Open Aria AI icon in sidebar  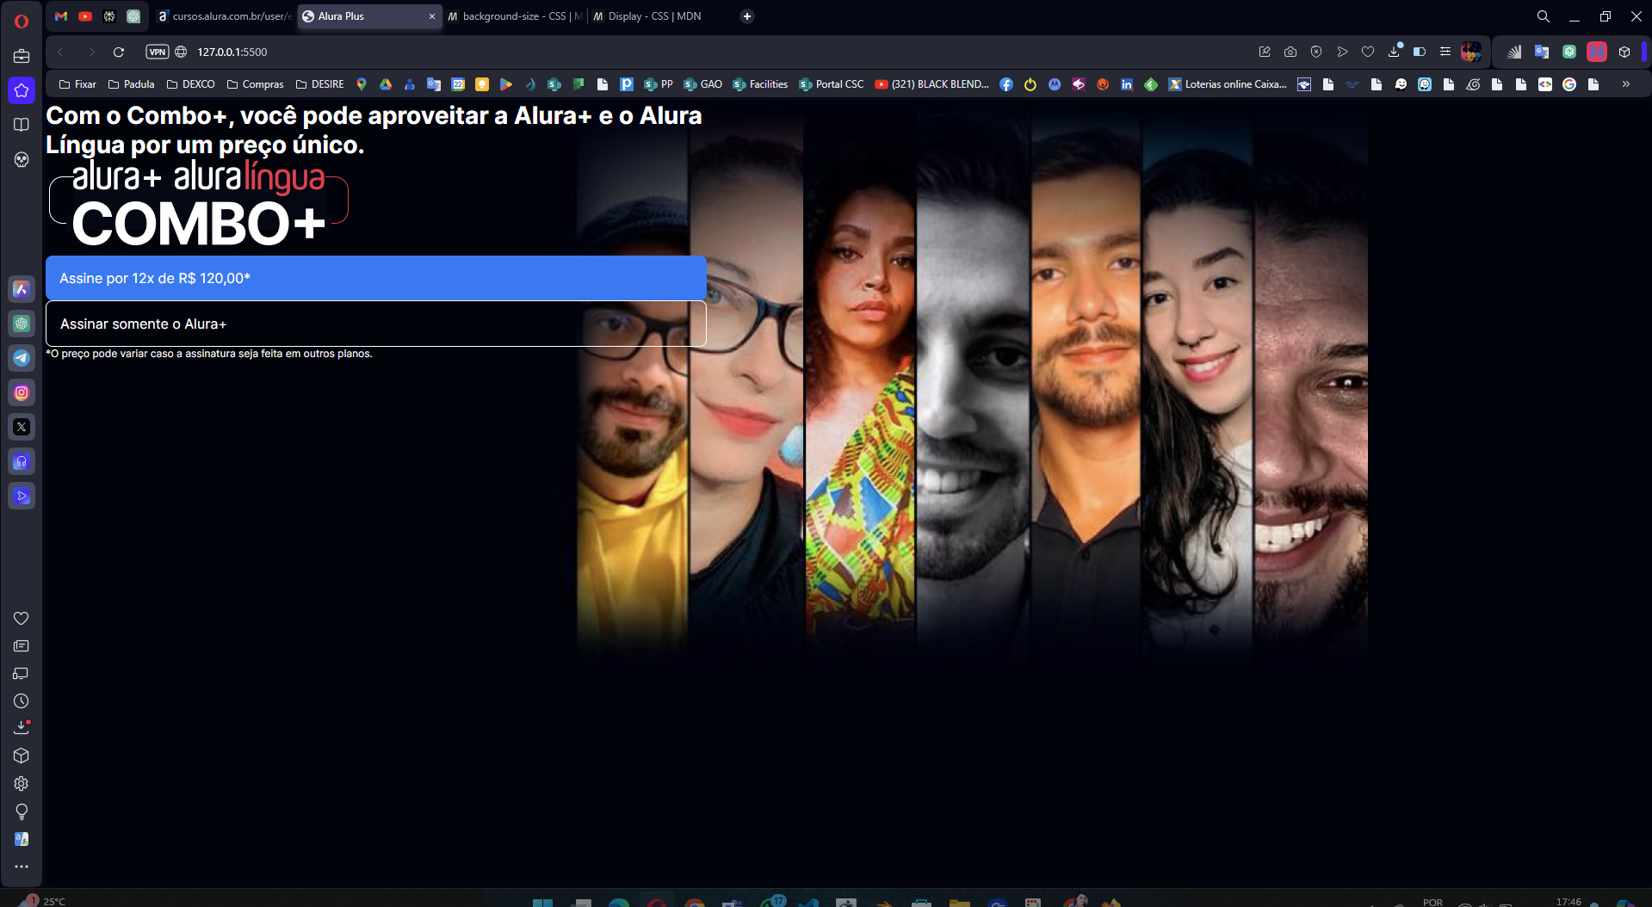(22, 289)
